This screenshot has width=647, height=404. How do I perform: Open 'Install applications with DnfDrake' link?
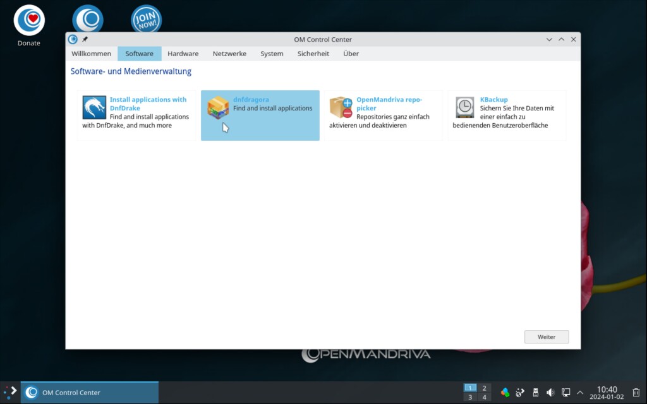coord(148,104)
